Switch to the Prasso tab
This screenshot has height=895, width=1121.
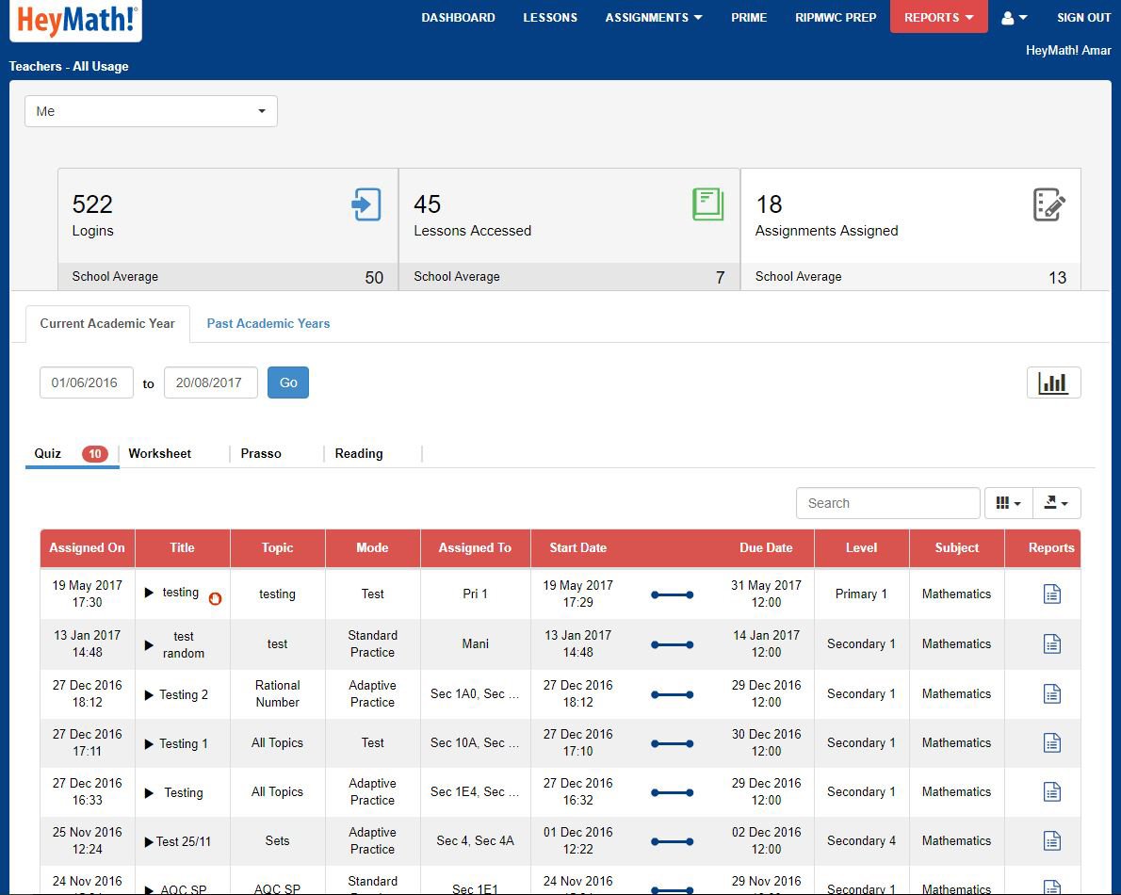[261, 454]
